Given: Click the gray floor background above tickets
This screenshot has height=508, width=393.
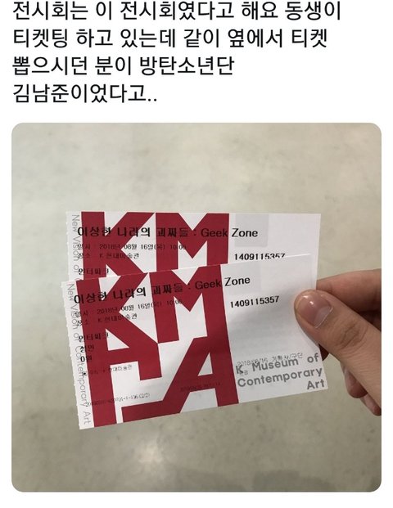Looking at the screenshot, I should coord(196,167).
